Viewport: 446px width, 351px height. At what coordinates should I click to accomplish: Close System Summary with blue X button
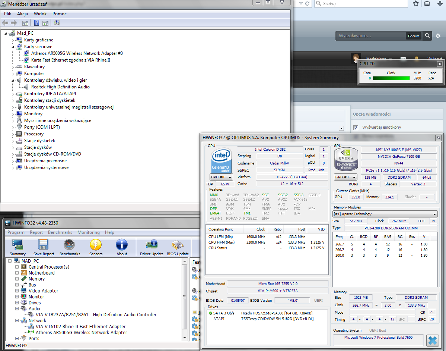click(432, 341)
